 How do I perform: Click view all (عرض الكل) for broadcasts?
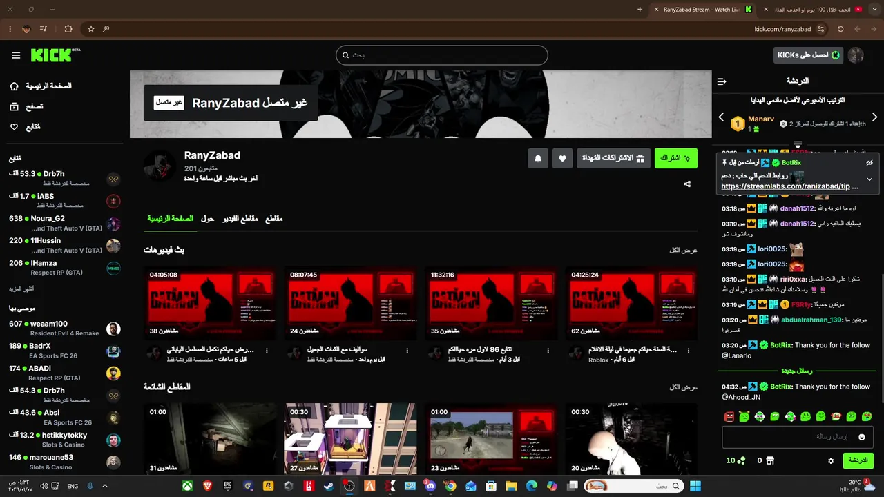coord(684,250)
